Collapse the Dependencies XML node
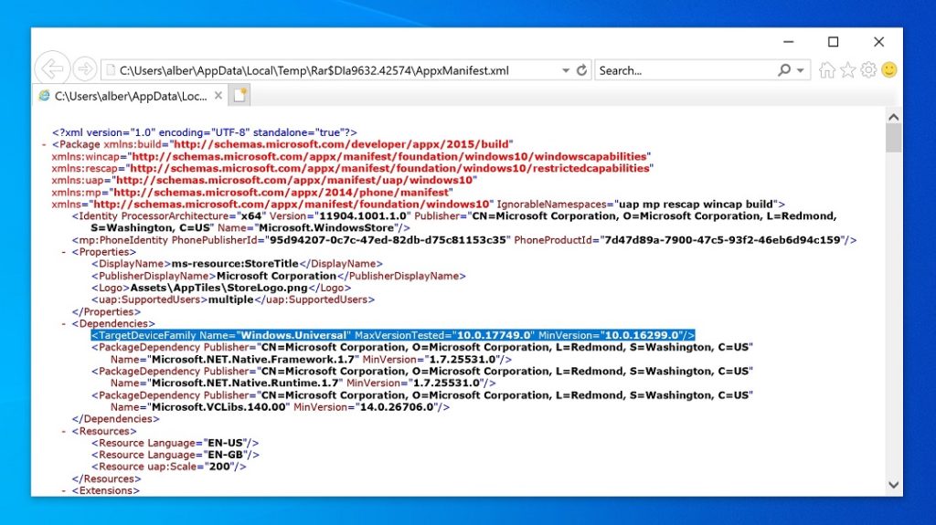Screen dimensions: 936x525 (64, 323)
